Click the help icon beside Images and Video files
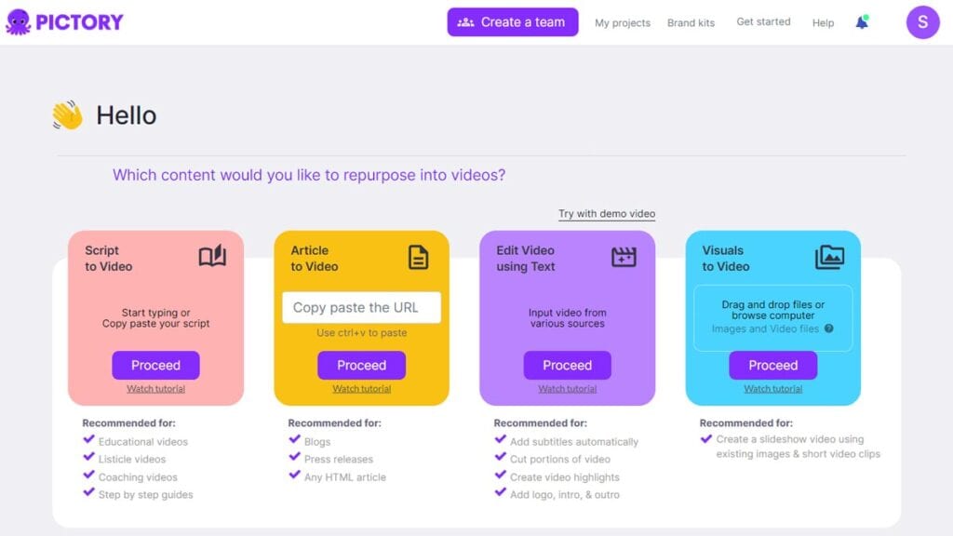Screen dimensions: 953x536 click(828, 328)
